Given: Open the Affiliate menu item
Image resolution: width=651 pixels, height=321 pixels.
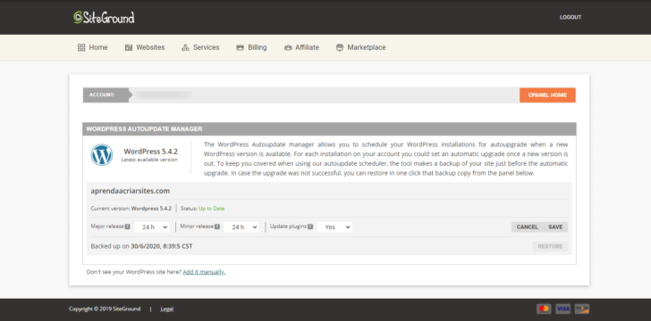Looking at the screenshot, I should 301,47.
